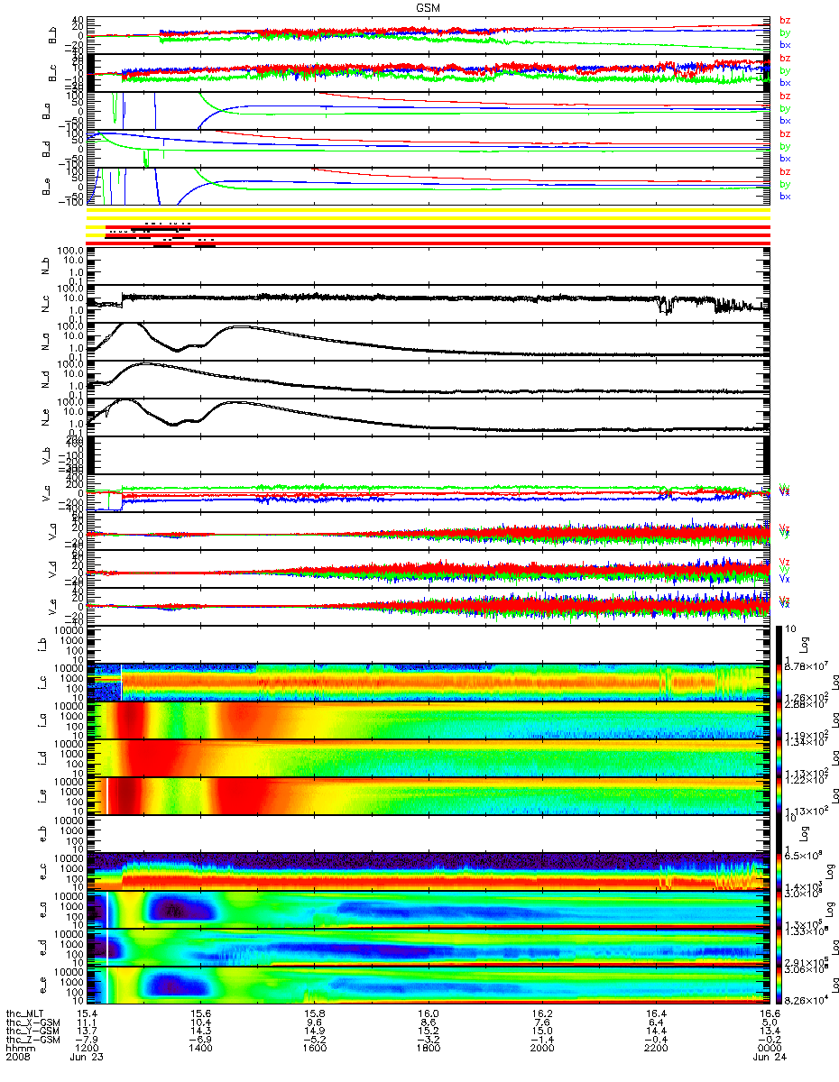
Task: Click the red bz legend of panel B_b
Action: 784,20
